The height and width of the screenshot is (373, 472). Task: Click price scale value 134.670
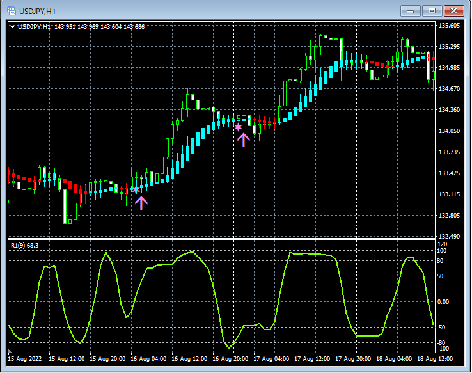click(450, 88)
